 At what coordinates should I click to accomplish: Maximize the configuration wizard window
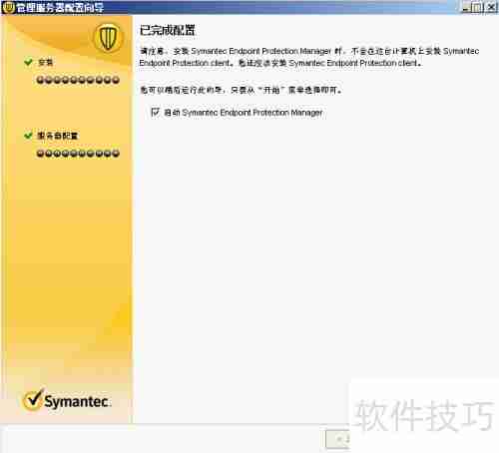pyautogui.click(x=477, y=7)
